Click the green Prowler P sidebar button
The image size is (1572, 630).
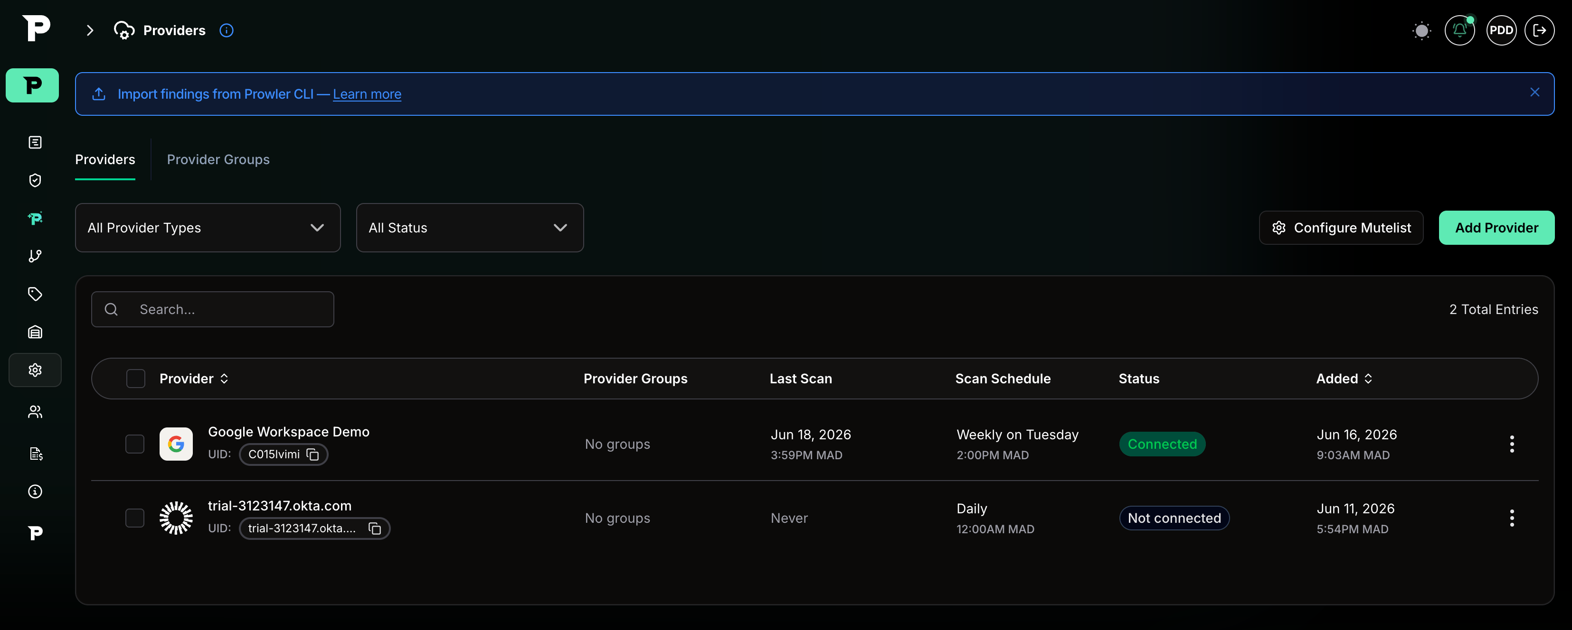(32, 85)
